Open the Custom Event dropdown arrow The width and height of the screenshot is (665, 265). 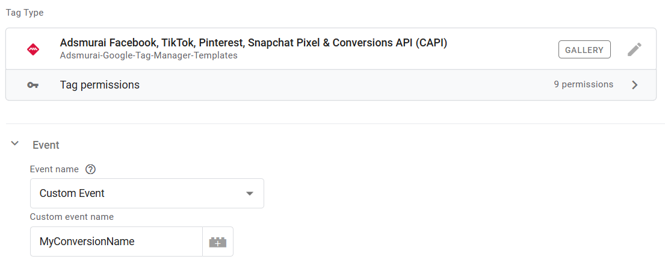tap(249, 194)
